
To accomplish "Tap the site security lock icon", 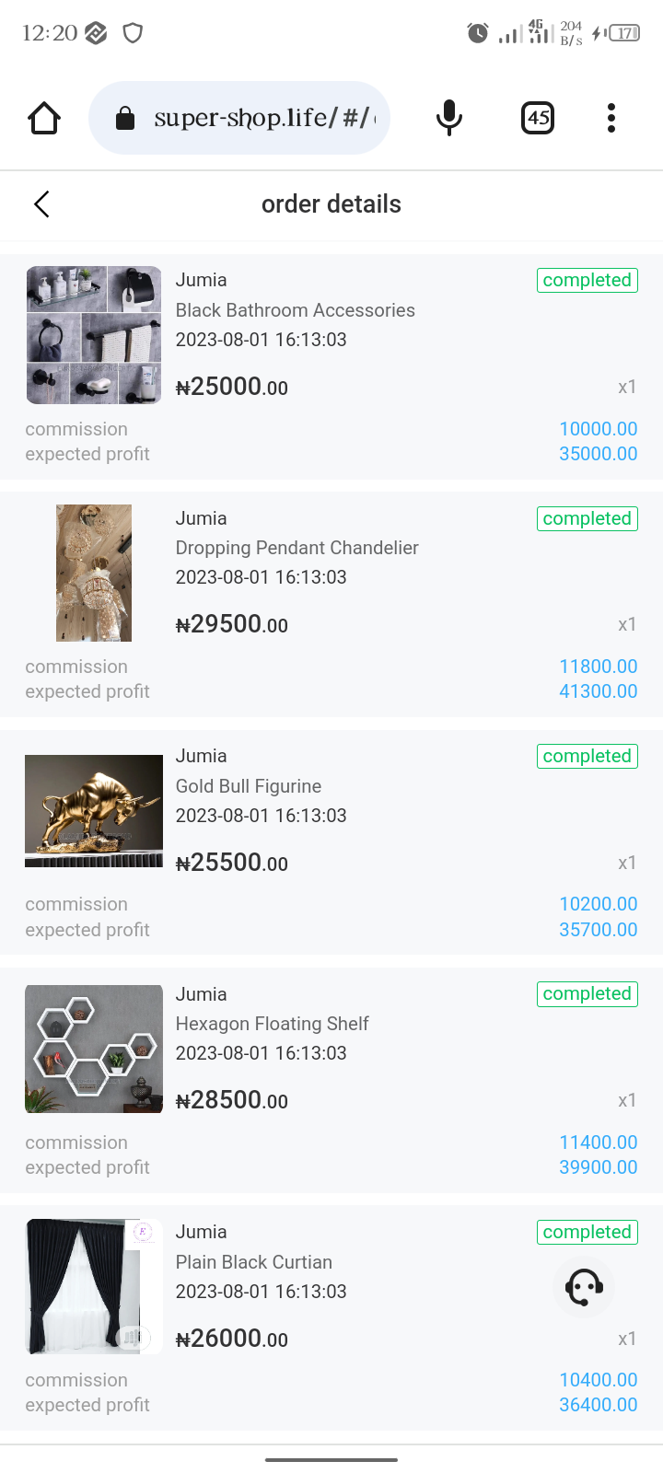I will click(125, 119).
